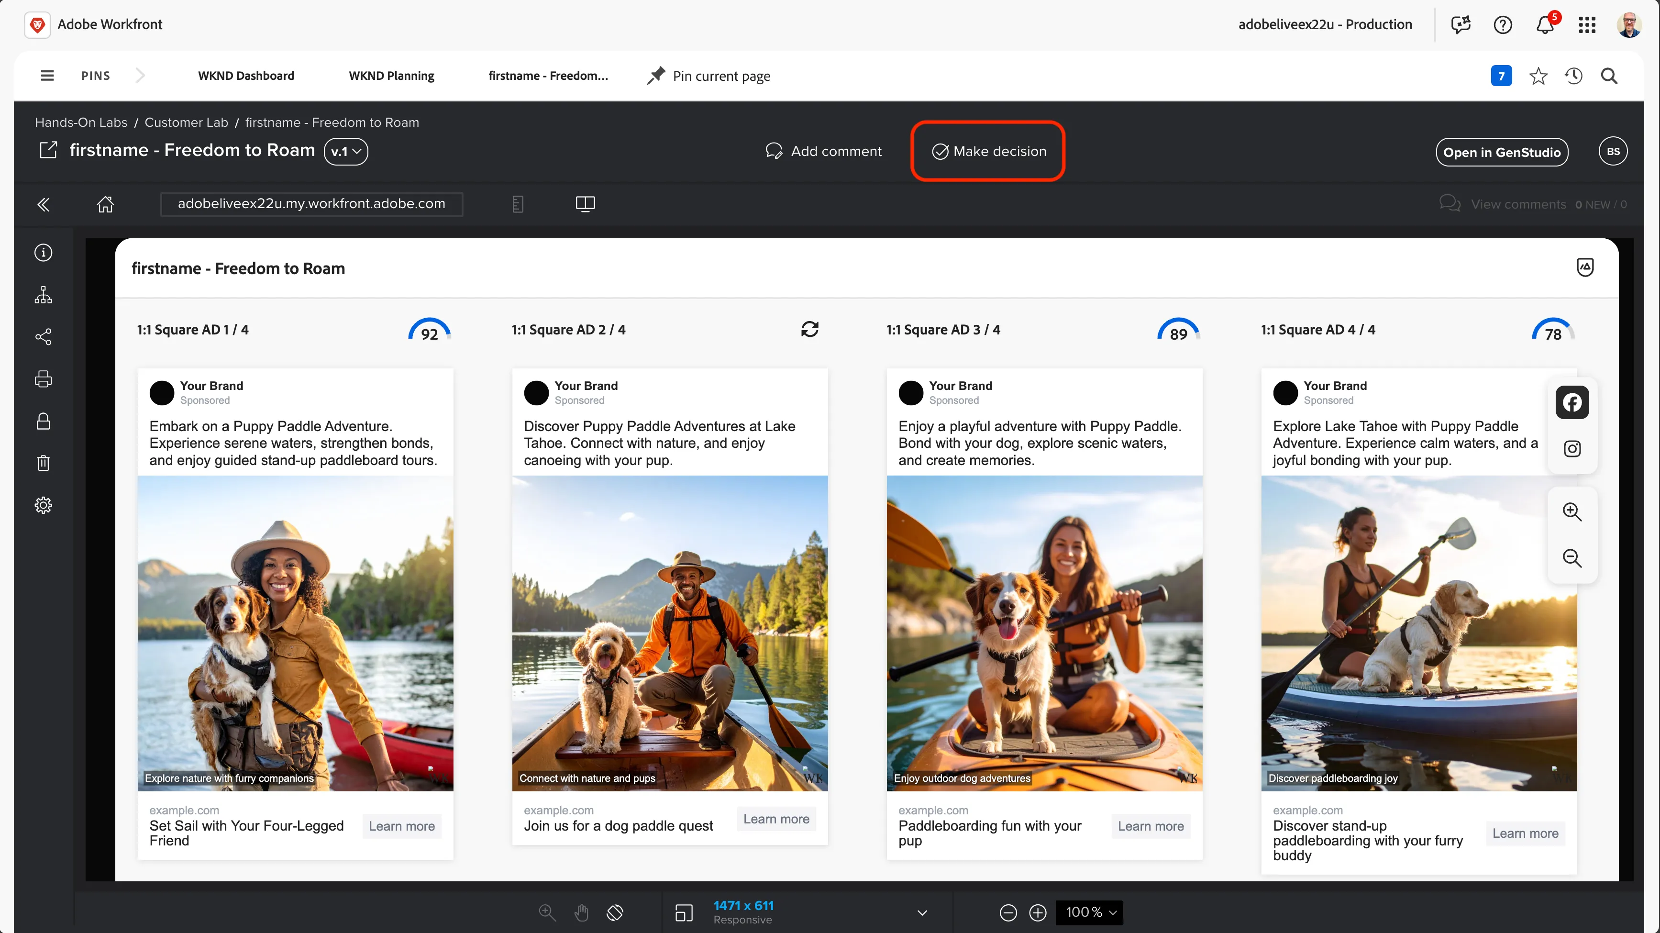Open the 100% zoom level dropdown
Screen dimensions: 1660x933
pyautogui.click(x=1090, y=912)
